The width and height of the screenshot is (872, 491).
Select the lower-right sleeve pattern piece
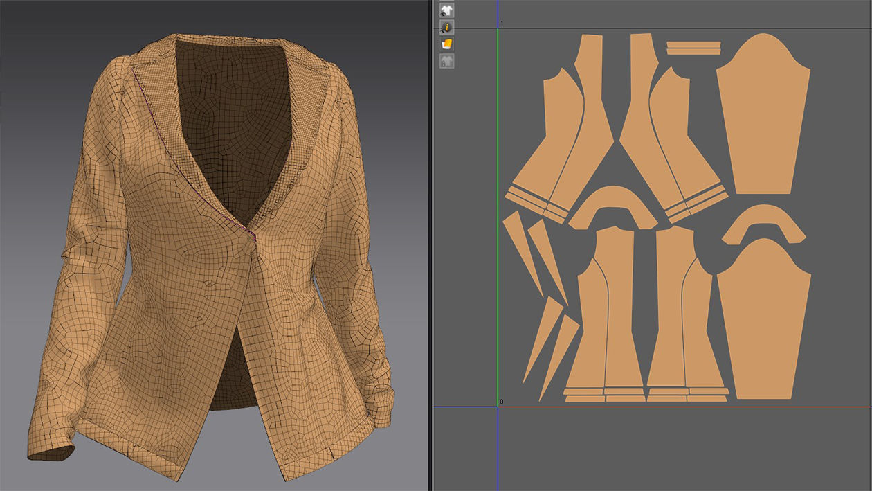[x=763, y=319]
